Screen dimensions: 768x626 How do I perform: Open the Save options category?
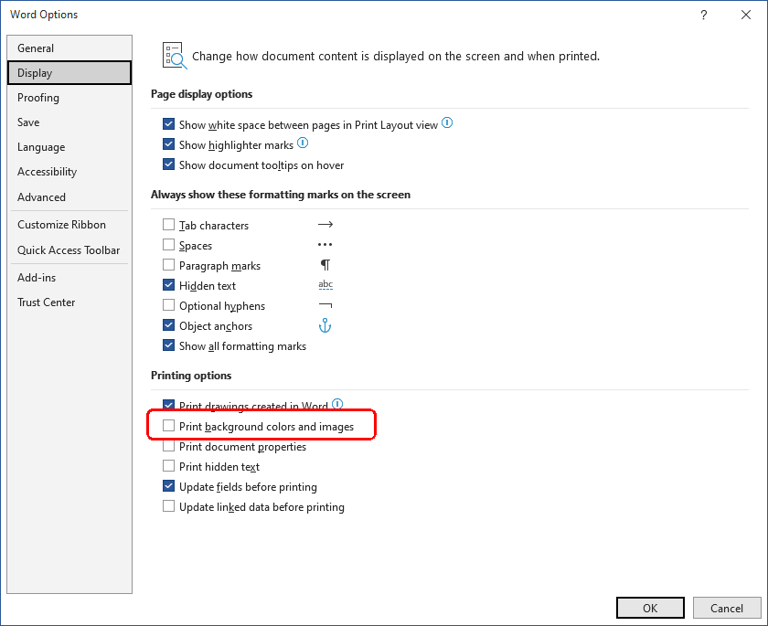(x=69, y=122)
